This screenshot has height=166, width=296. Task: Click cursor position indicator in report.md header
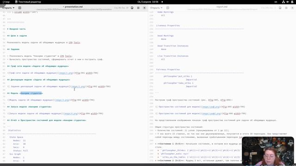coord(269,8)
